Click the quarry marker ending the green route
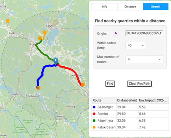Viewport: 171px width, 138px height. coord(40,38)
